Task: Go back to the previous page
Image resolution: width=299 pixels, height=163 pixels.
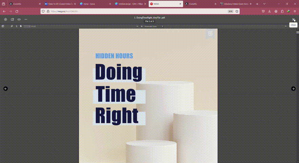Action: tap(4, 12)
